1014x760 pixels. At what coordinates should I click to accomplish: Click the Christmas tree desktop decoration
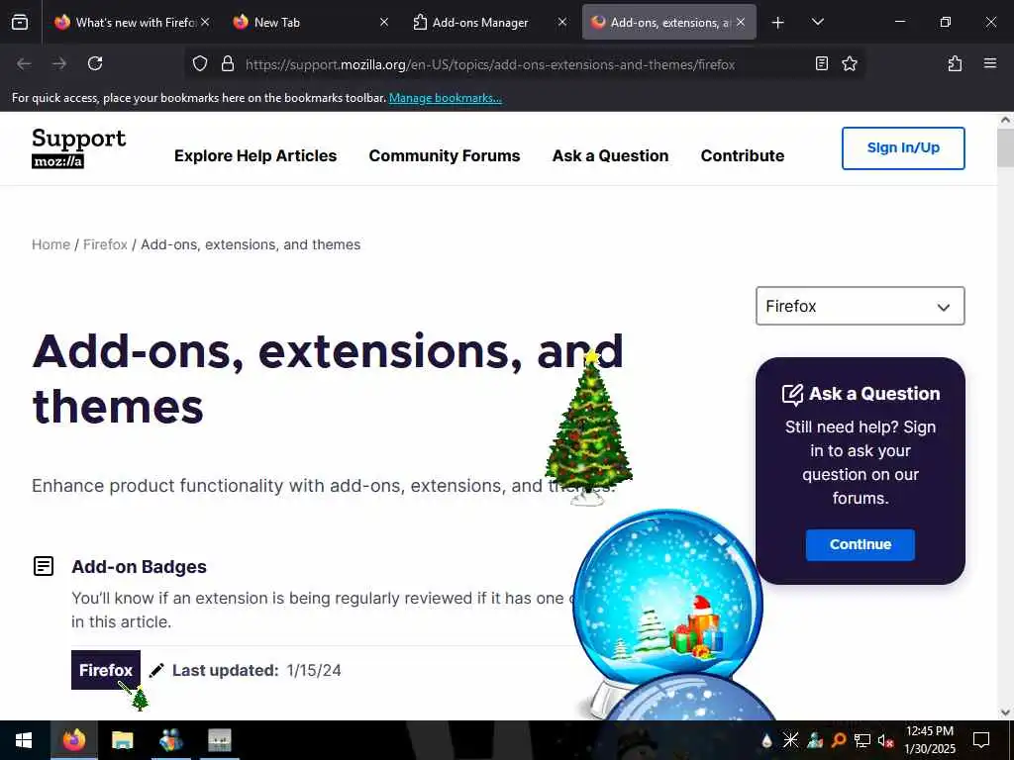click(589, 427)
